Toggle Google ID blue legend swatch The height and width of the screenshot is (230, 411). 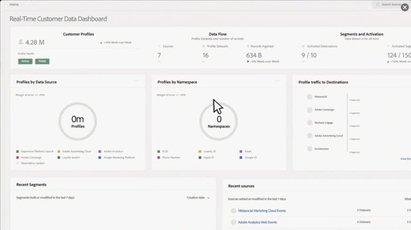coord(241,157)
